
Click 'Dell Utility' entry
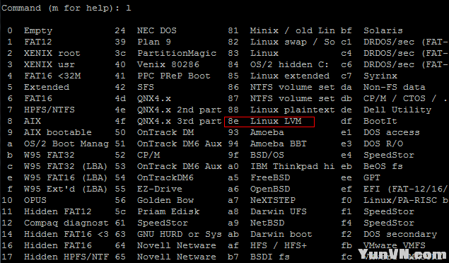[x=397, y=110]
